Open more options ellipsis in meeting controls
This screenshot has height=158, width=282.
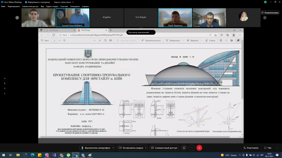(192, 148)
